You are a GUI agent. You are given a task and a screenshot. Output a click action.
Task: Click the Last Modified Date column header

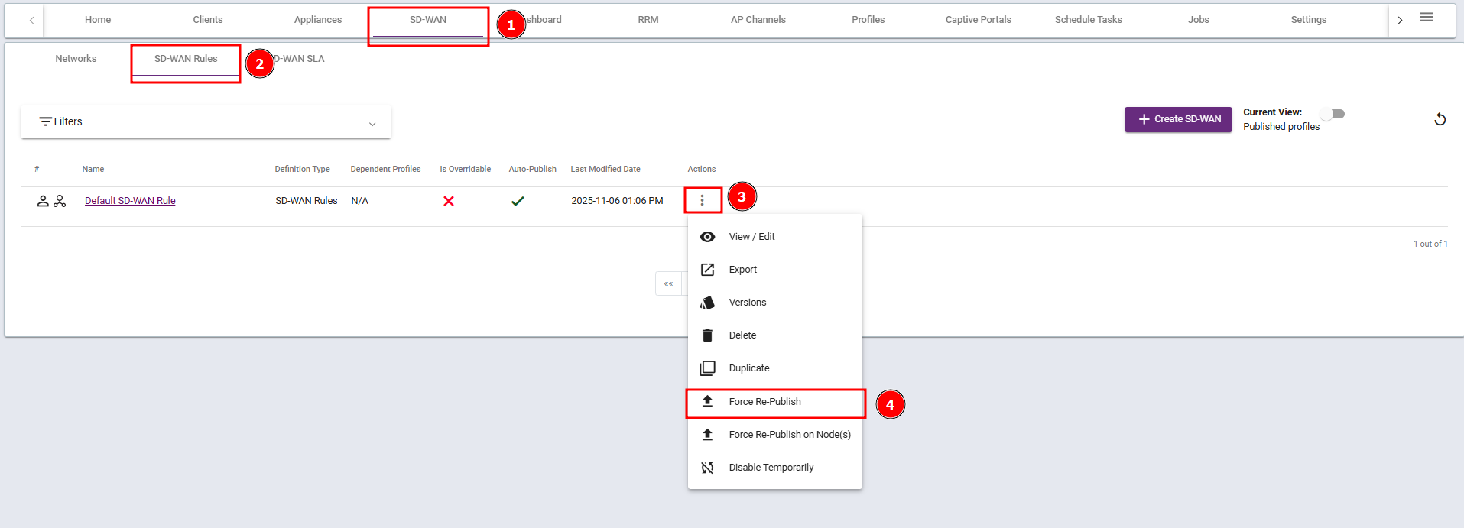click(x=605, y=170)
